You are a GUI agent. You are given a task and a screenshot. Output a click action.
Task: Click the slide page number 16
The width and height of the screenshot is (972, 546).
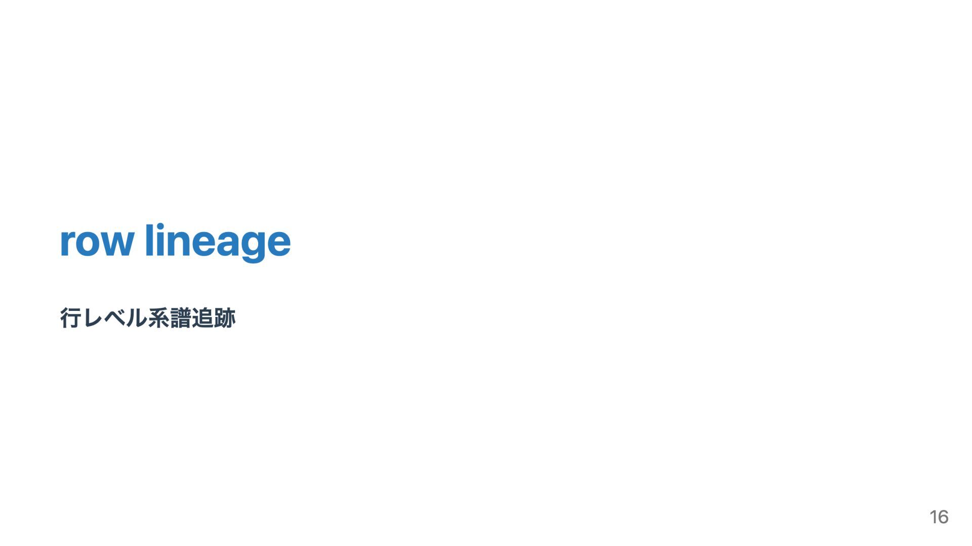(939, 517)
